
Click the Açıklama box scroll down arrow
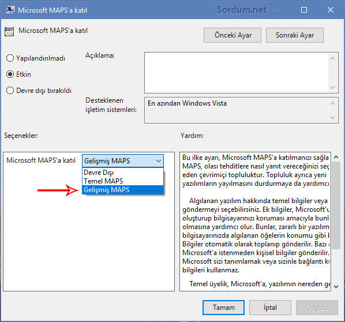pos(332,88)
